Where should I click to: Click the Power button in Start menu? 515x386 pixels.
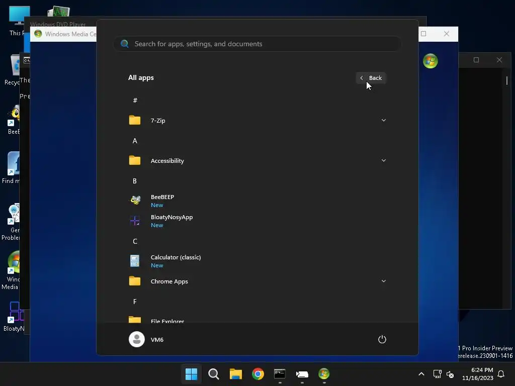(382, 339)
